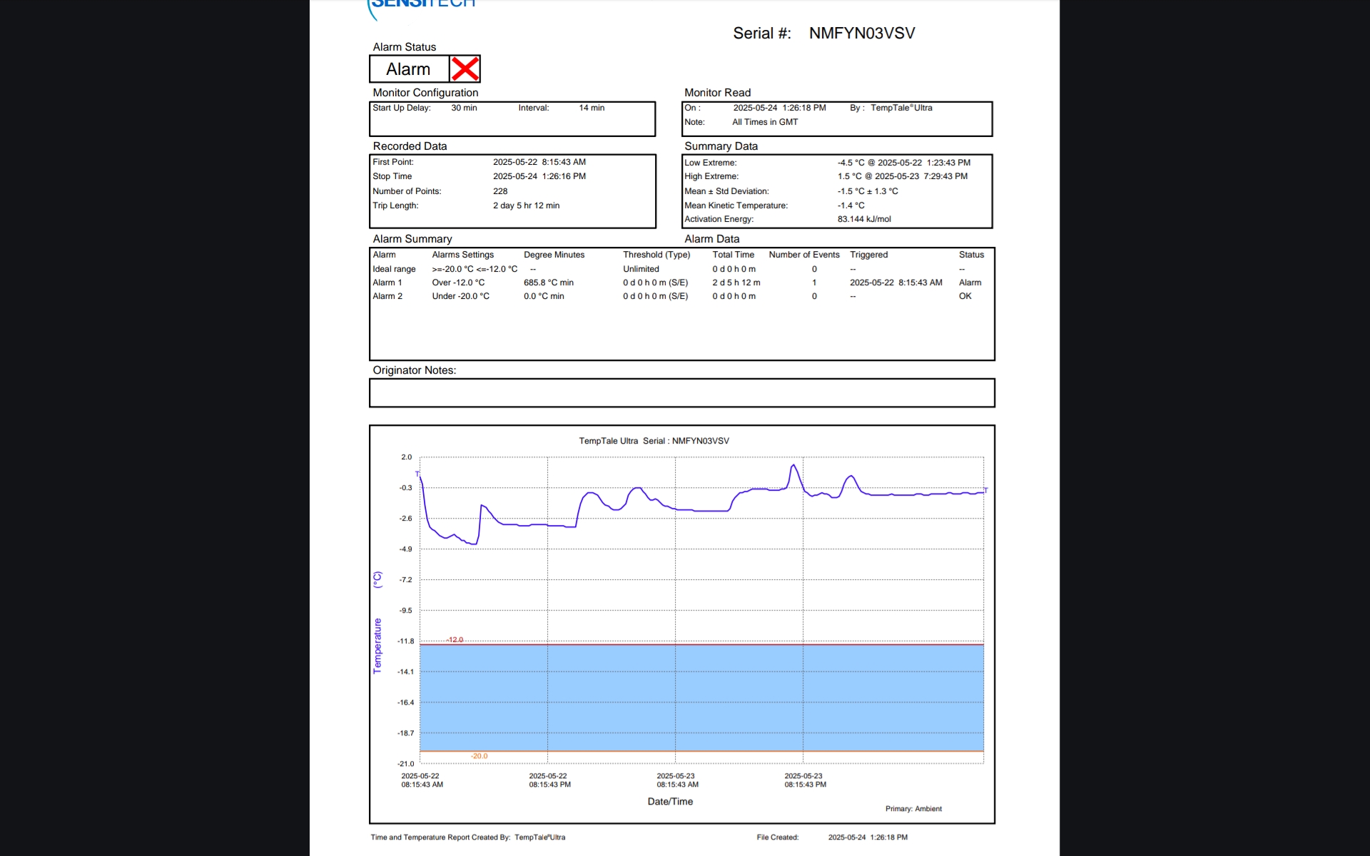Click the Low Extreme value -4.5 °C

click(851, 163)
